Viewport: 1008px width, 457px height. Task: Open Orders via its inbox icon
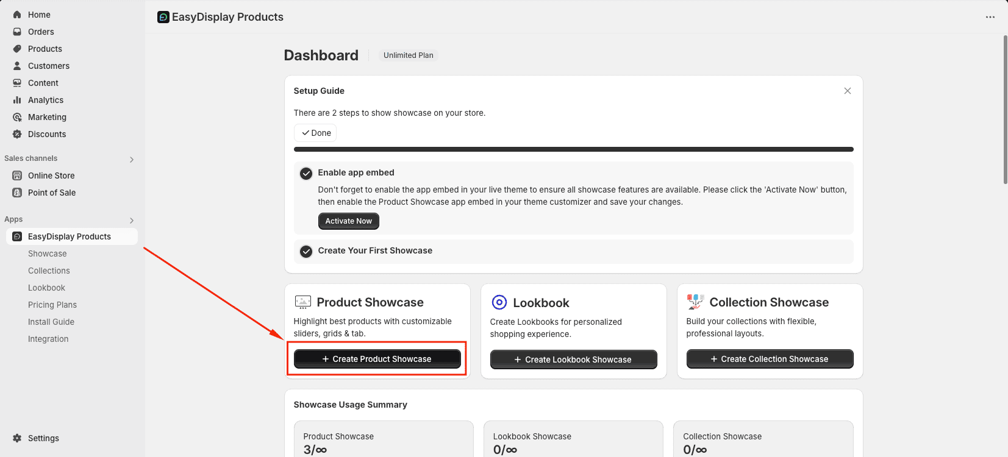[17, 32]
